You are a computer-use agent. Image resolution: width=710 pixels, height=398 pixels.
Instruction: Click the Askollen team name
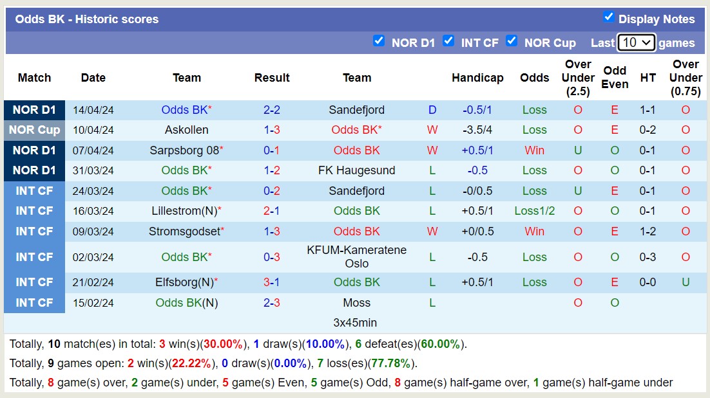(186, 129)
